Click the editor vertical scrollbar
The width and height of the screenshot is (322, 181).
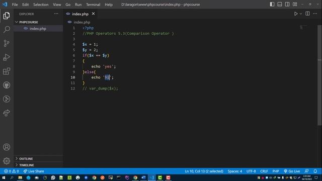(x=320, y=75)
